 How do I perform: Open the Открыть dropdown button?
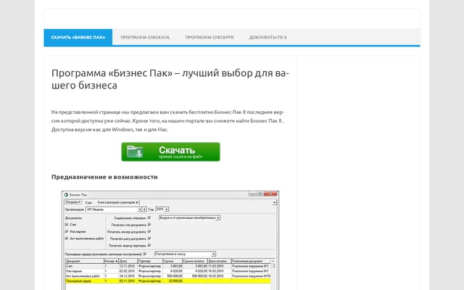[73, 202]
